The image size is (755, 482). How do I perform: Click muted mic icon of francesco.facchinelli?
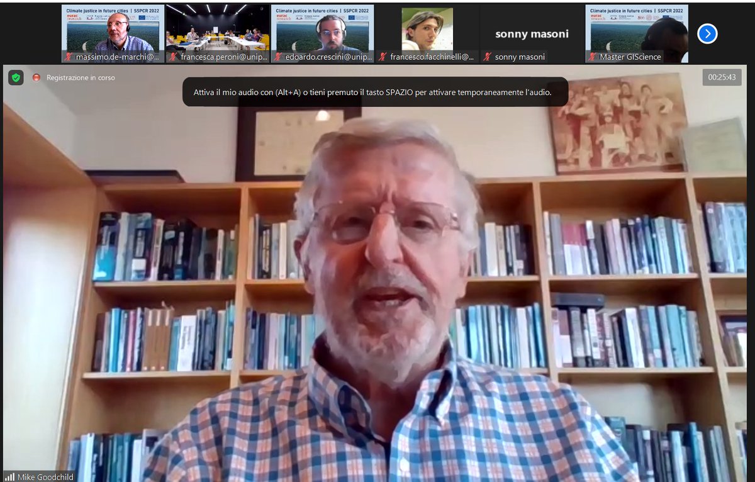[382, 57]
